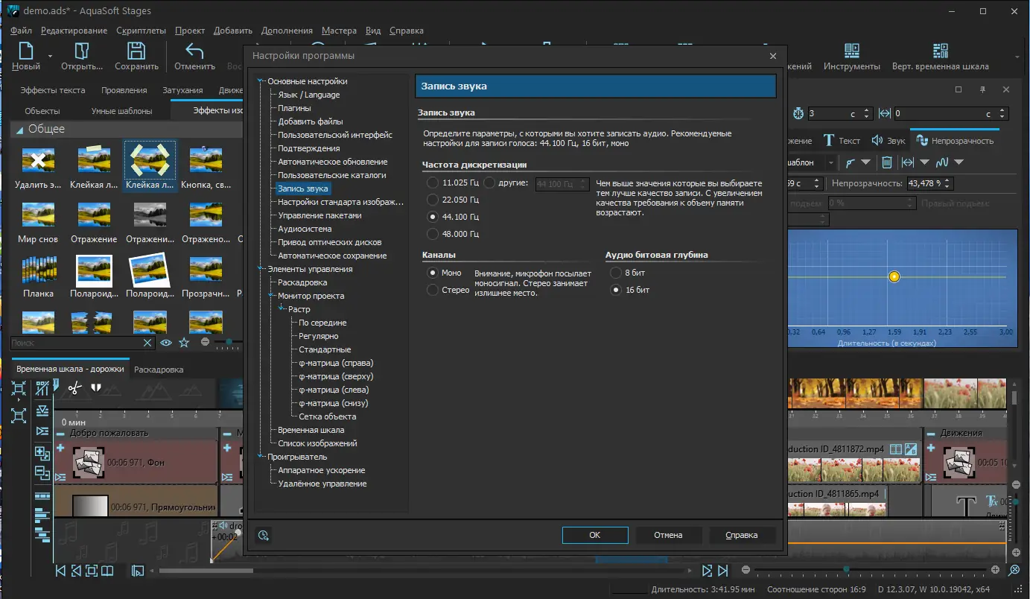Open the Instruments toolbar icon

tap(851, 51)
